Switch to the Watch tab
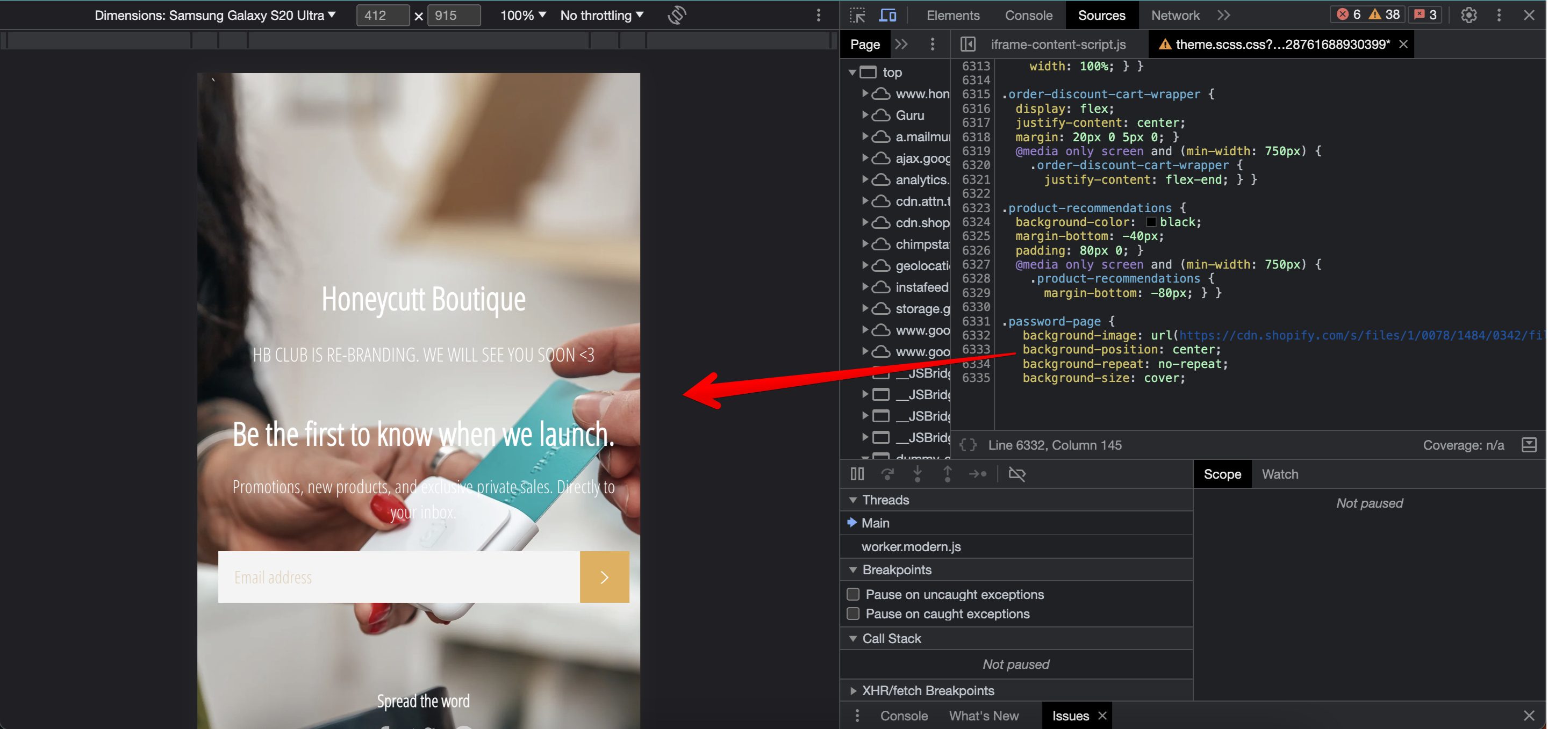Image resolution: width=1548 pixels, height=729 pixels. [1279, 474]
